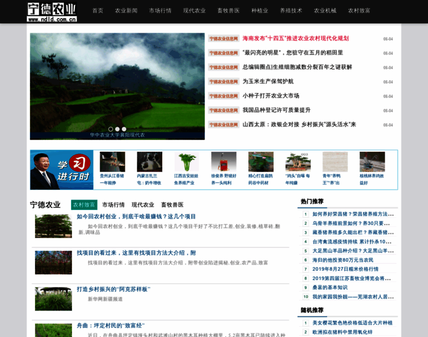This screenshot has height=337, width=428.
Task: Open 现代农业 in top navigation
Action: [194, 11]
